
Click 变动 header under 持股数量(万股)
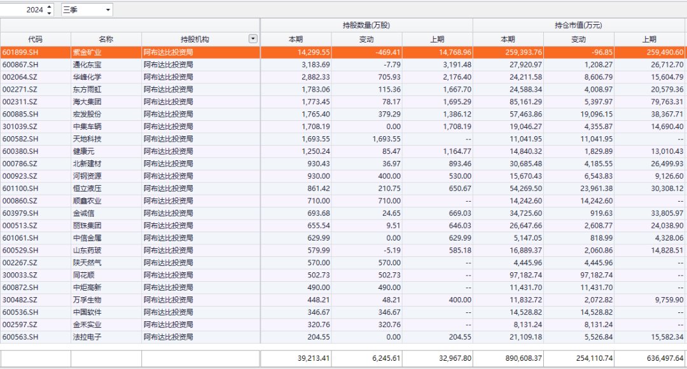[x=366, y=39]
